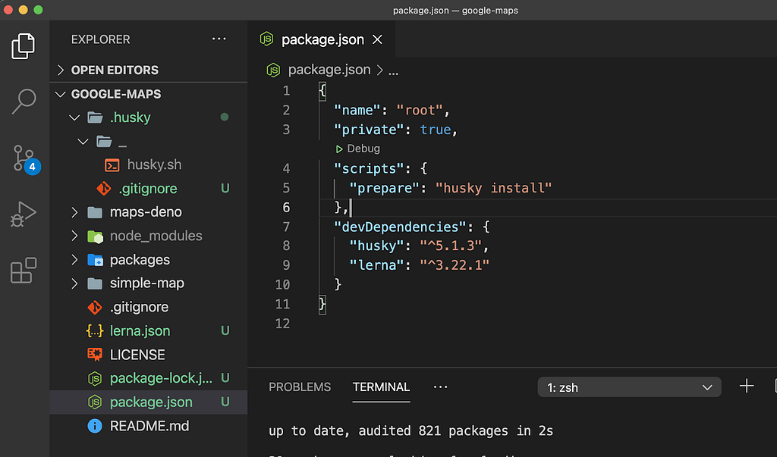Open the README.md file
777x457 pixels.
point(149,426)
